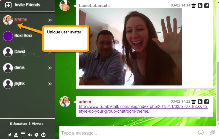Screen dimensions: 219x139
Task: Click the upload/export icon in bottom toolbar
Action: [x=16, y=135]
